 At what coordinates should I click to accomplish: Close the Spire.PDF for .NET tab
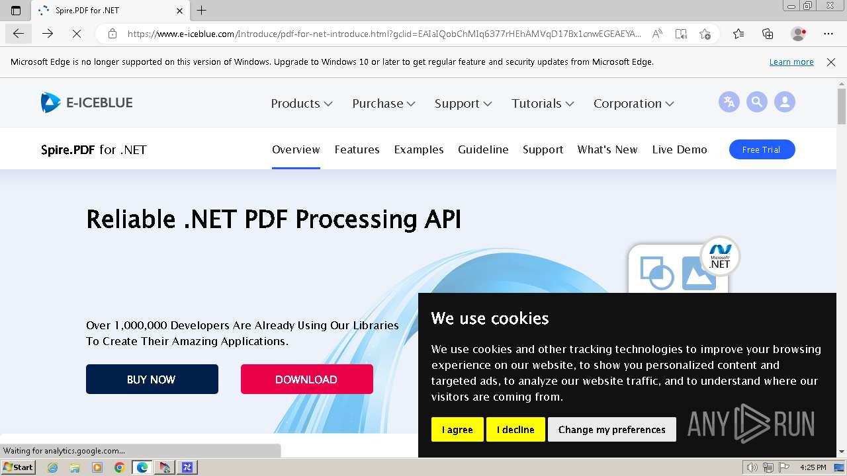click(x=180, y=11)
